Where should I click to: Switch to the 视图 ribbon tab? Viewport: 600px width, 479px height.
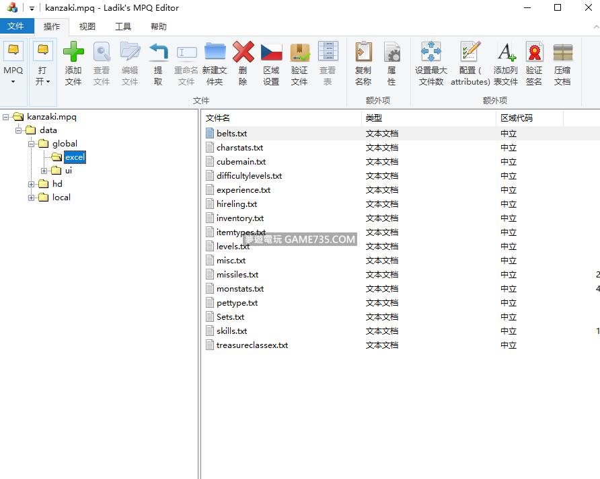tap(87, 27)
